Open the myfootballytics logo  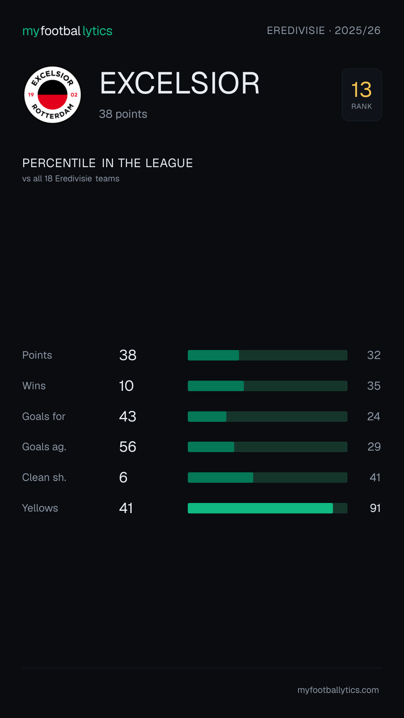[67, 31]
